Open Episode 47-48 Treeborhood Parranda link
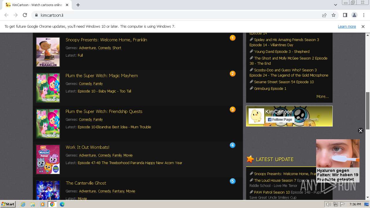370x208 pixels. (130, 163)
